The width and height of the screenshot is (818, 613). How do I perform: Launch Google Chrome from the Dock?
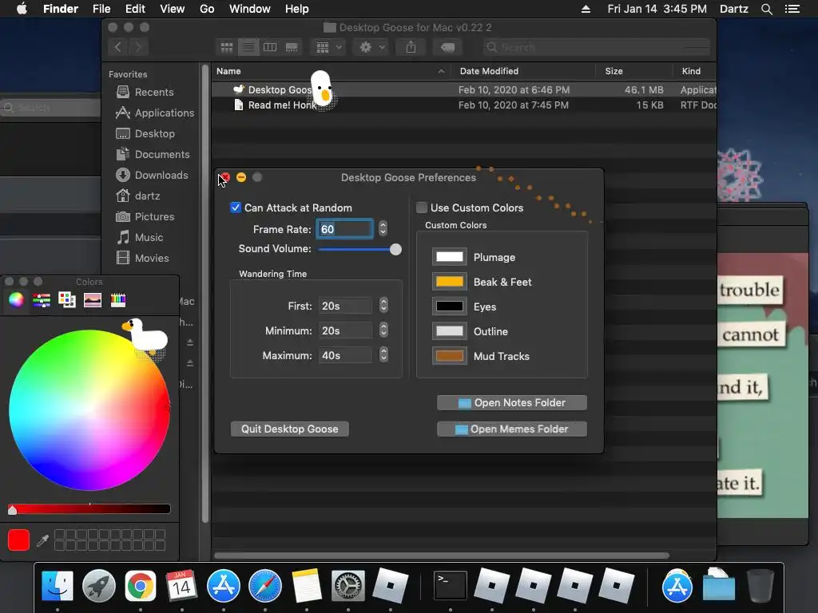140,585
